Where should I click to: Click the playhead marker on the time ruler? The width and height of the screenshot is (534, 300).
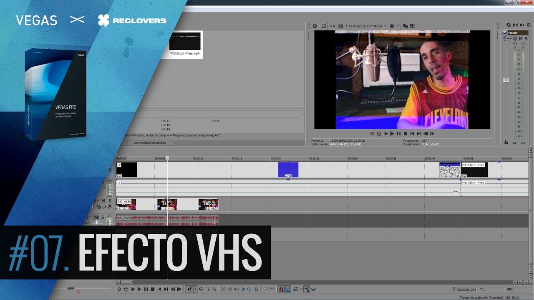click(168, 158)
